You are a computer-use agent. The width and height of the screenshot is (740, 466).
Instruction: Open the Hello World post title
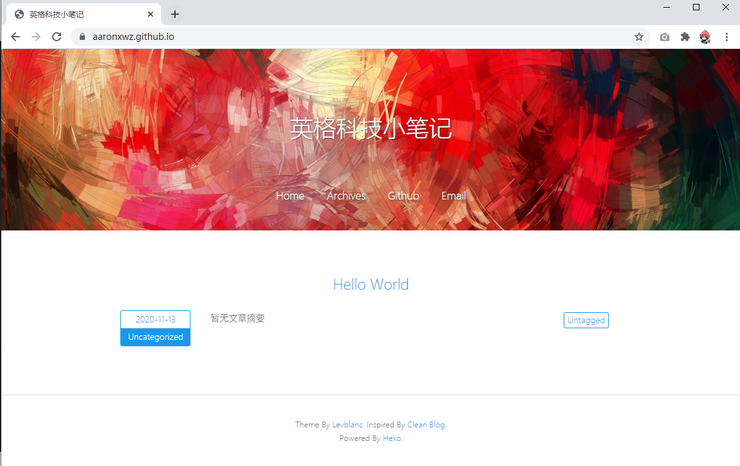tap(371, 284)
